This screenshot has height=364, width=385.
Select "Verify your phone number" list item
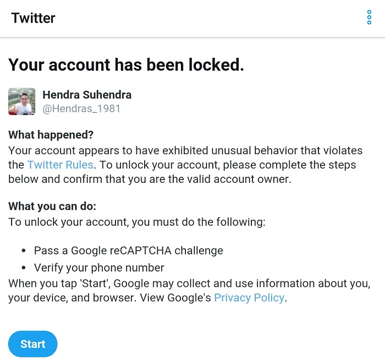[99, 268]
